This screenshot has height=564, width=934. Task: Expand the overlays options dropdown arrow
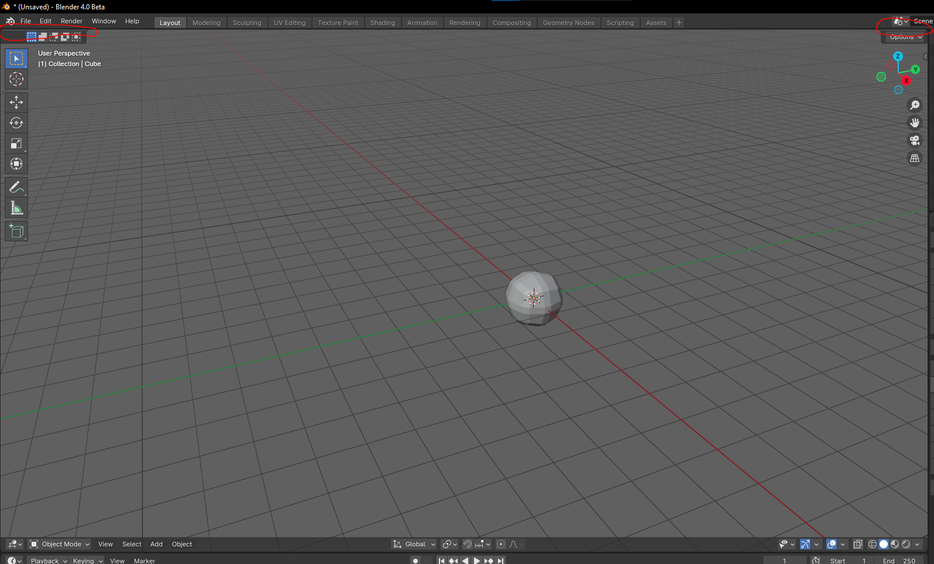pyautogui.click(x=843, y=544)
